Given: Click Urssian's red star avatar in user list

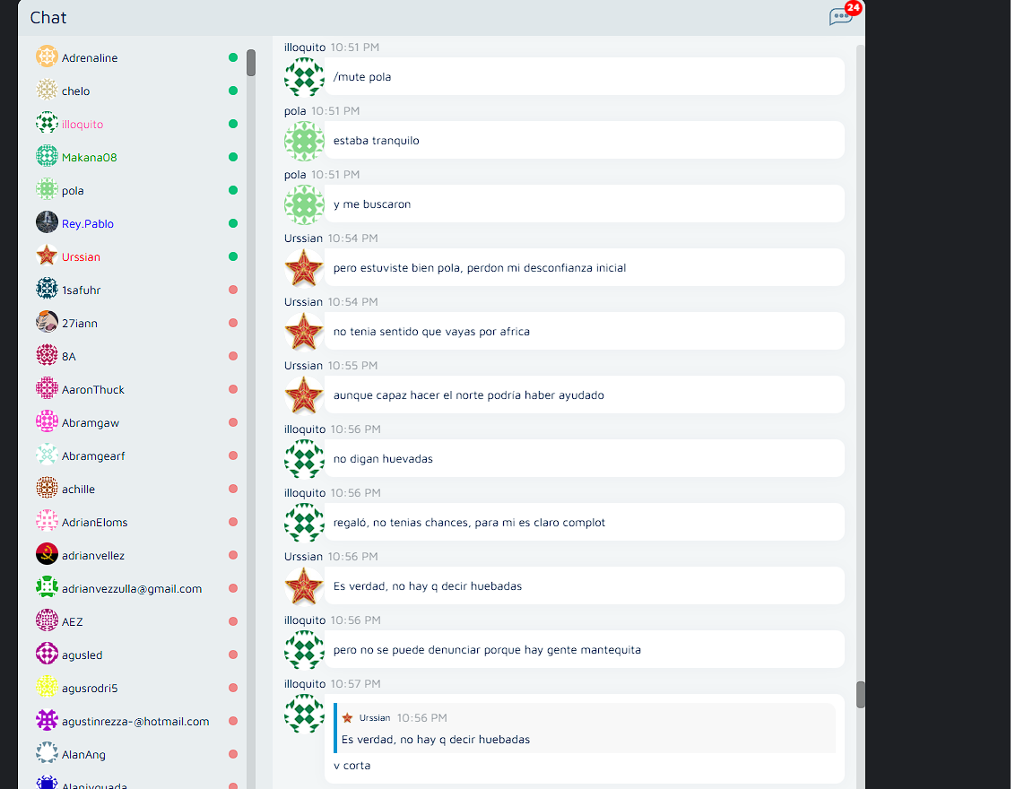Looking at the screenshot, I should pyautogui.click(x=47, y=256).
